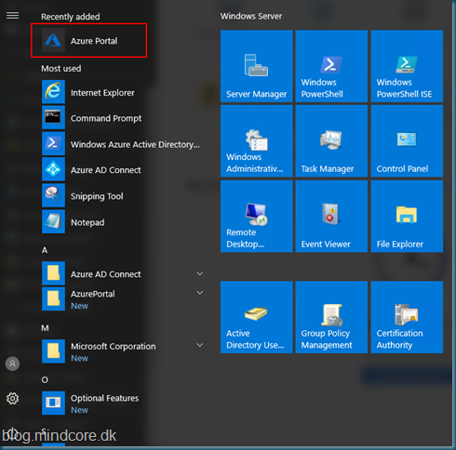Open Settings via the gear icon
This screenshot has height=450, width=456.
13,399
